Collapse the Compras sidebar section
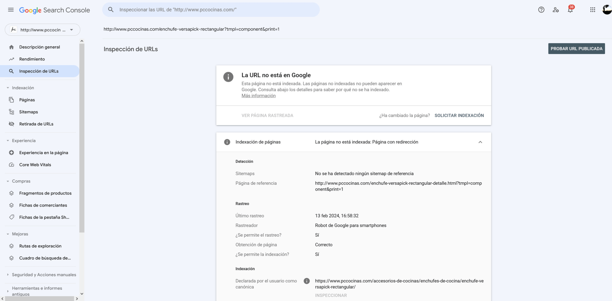 coord(8,181)
